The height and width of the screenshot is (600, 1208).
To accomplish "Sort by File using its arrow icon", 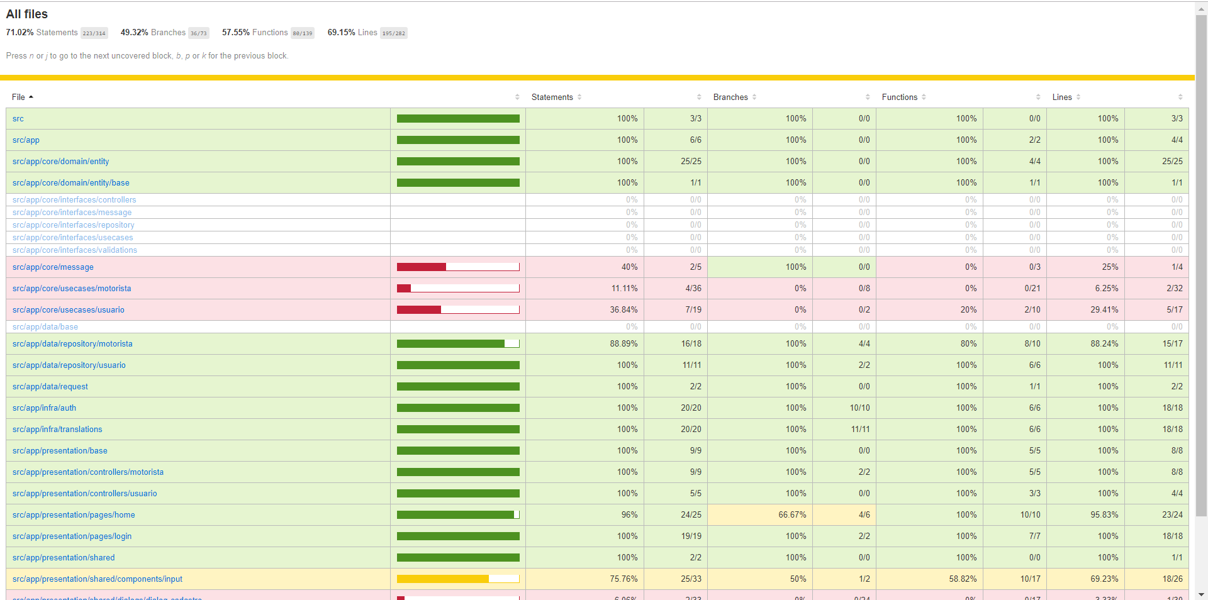I will pos(31,97).
